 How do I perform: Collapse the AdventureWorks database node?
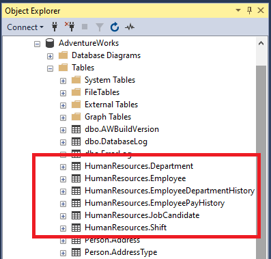point(37,44)
